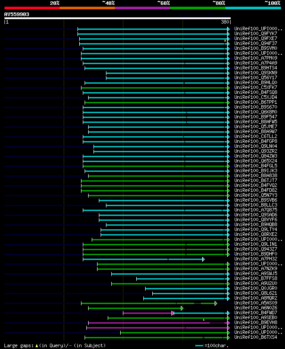Open the UniRef100_Q5N7Y3 hit
The height and width of the screenshot is (349, 285).
(256, 195)
